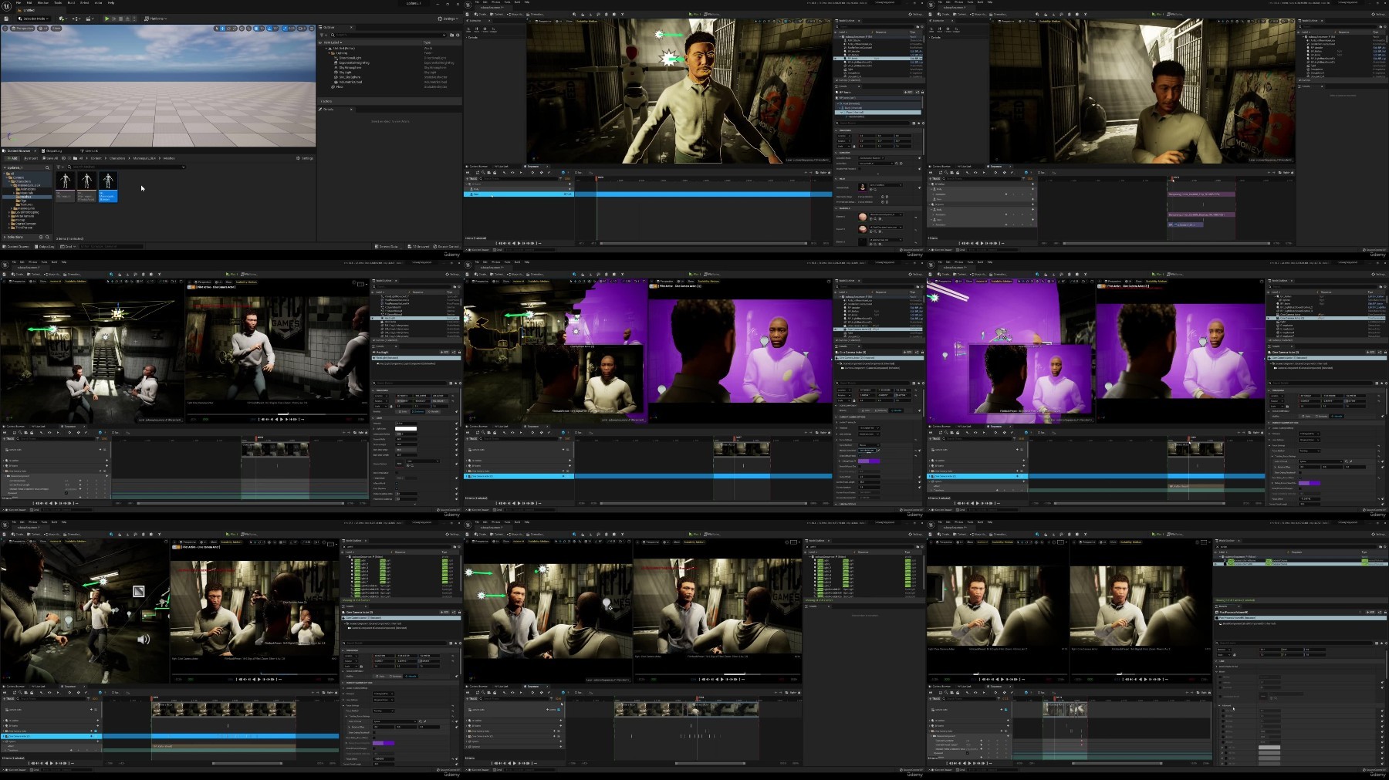Open viewport options menu in top-left editor

[5, 29]
